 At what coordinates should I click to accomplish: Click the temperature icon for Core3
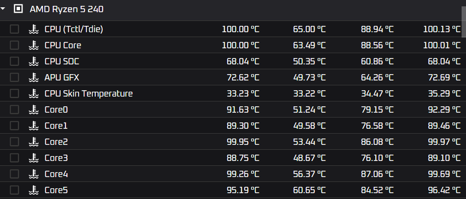pos(34,158)
